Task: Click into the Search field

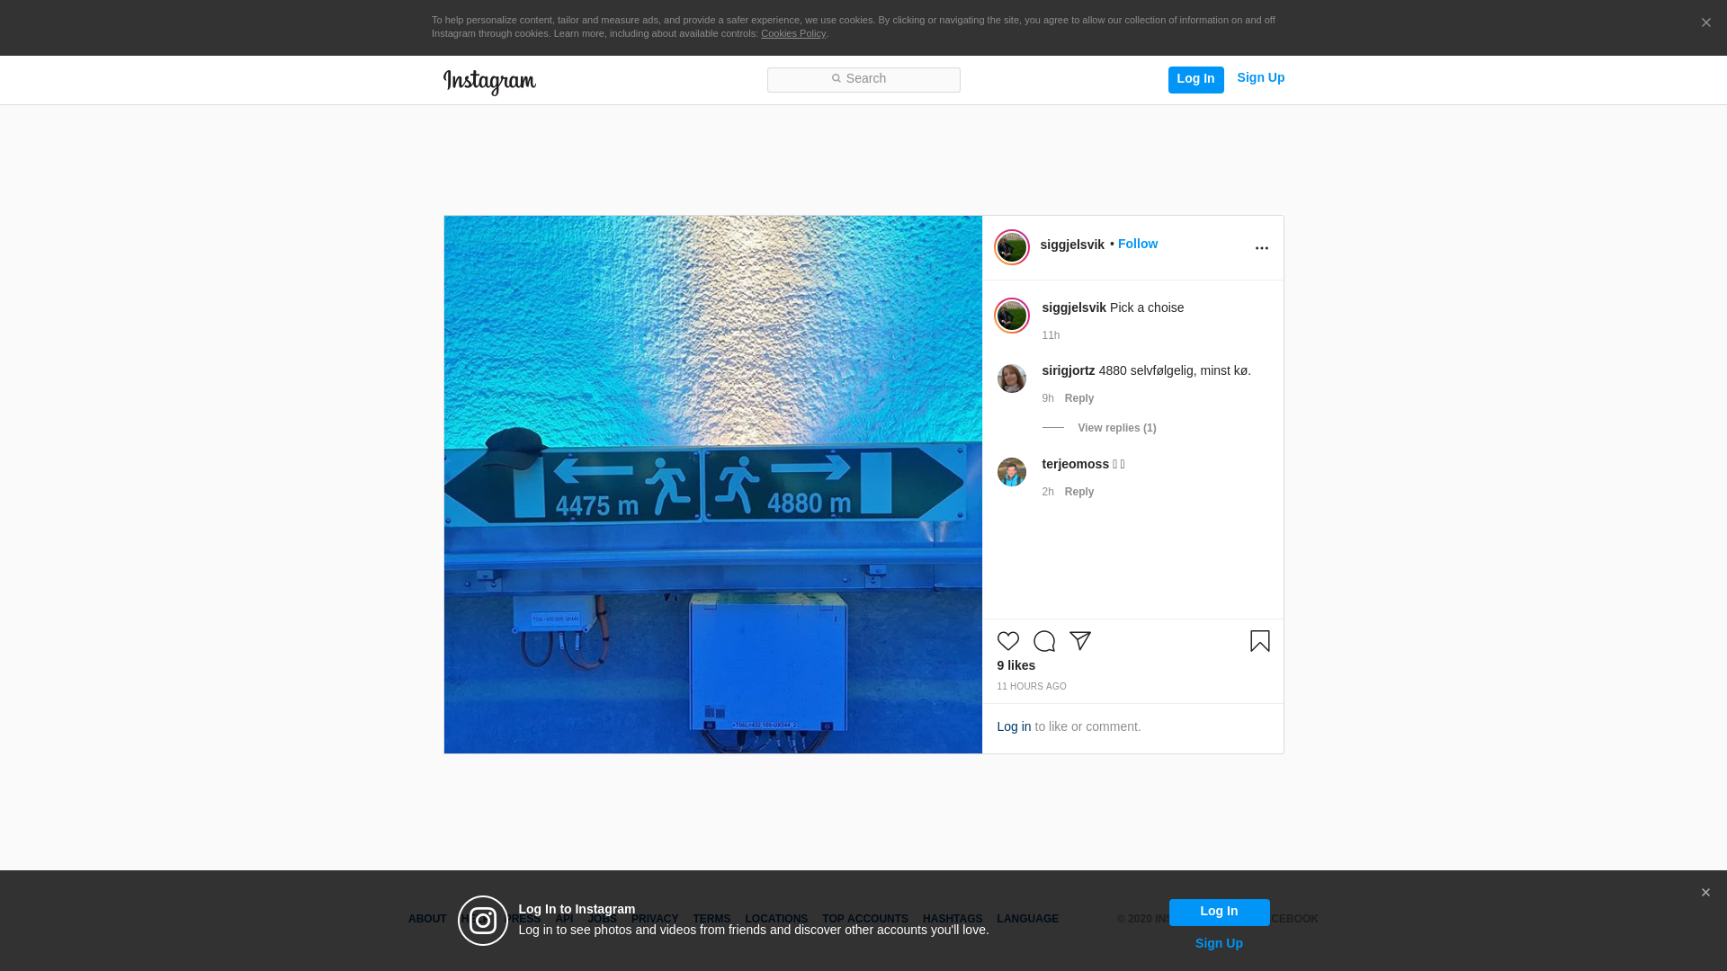Action: pos(863,79)
